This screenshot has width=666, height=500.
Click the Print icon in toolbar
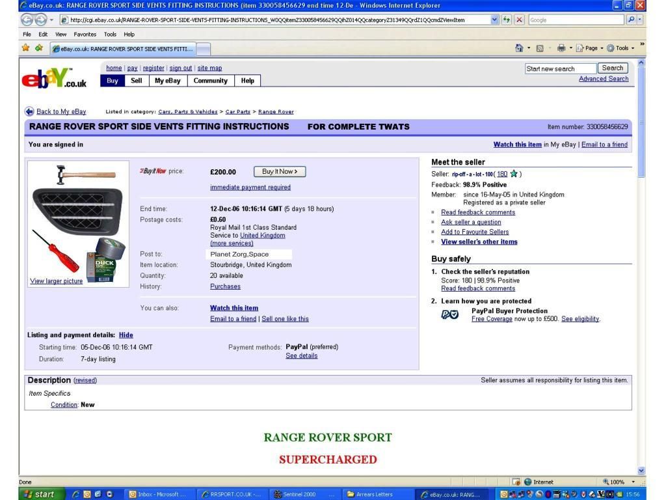tap(561, 48)
